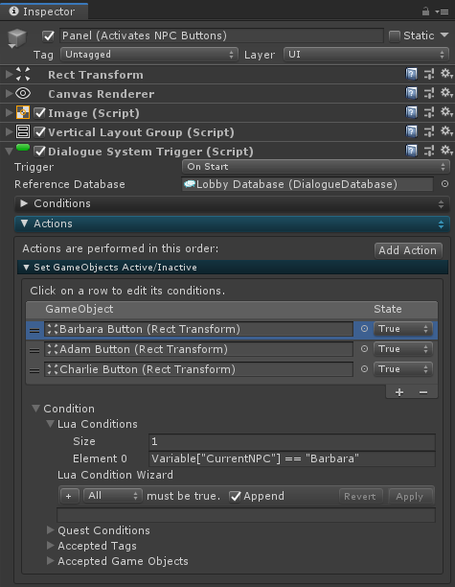Click the Add Action button
The width and height of the screenshot is (455, 587).
(408, 250)
